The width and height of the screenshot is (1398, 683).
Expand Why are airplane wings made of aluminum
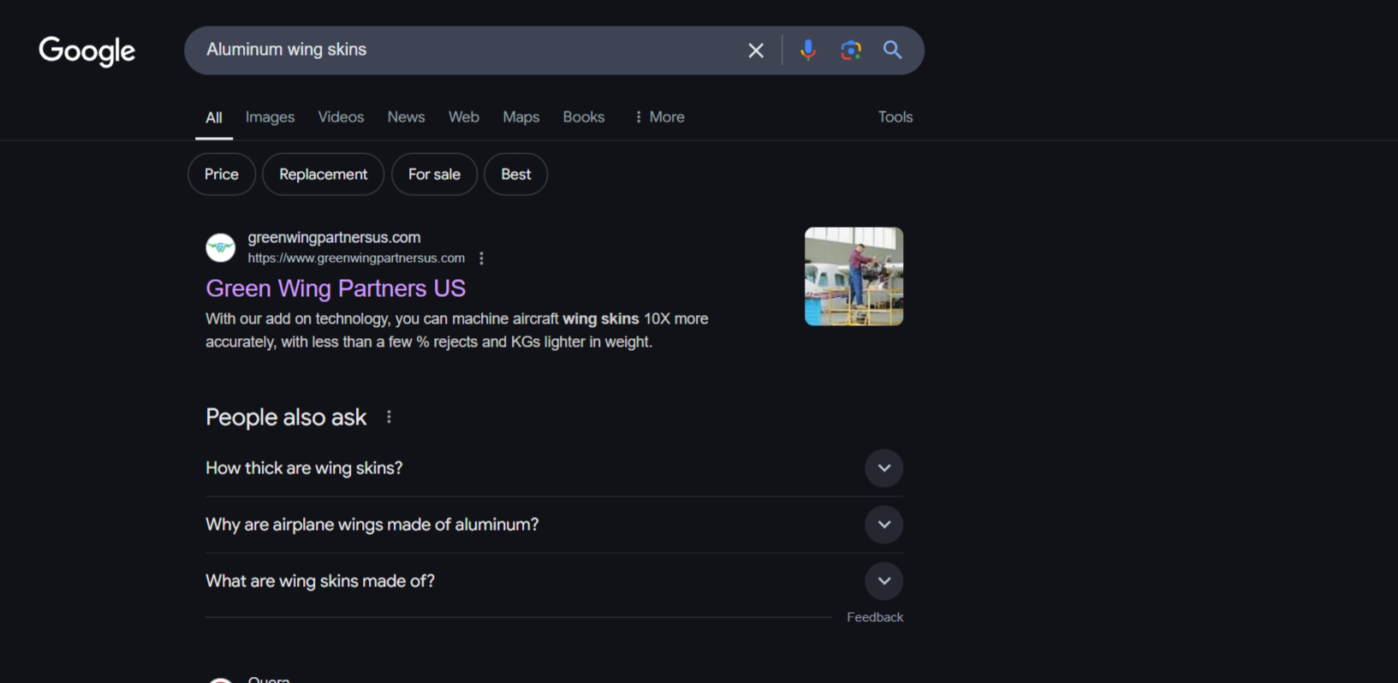pos(554,525)
